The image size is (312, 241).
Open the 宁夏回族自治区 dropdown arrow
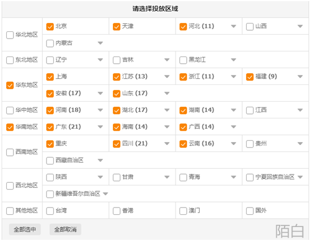tap(300, 177)
